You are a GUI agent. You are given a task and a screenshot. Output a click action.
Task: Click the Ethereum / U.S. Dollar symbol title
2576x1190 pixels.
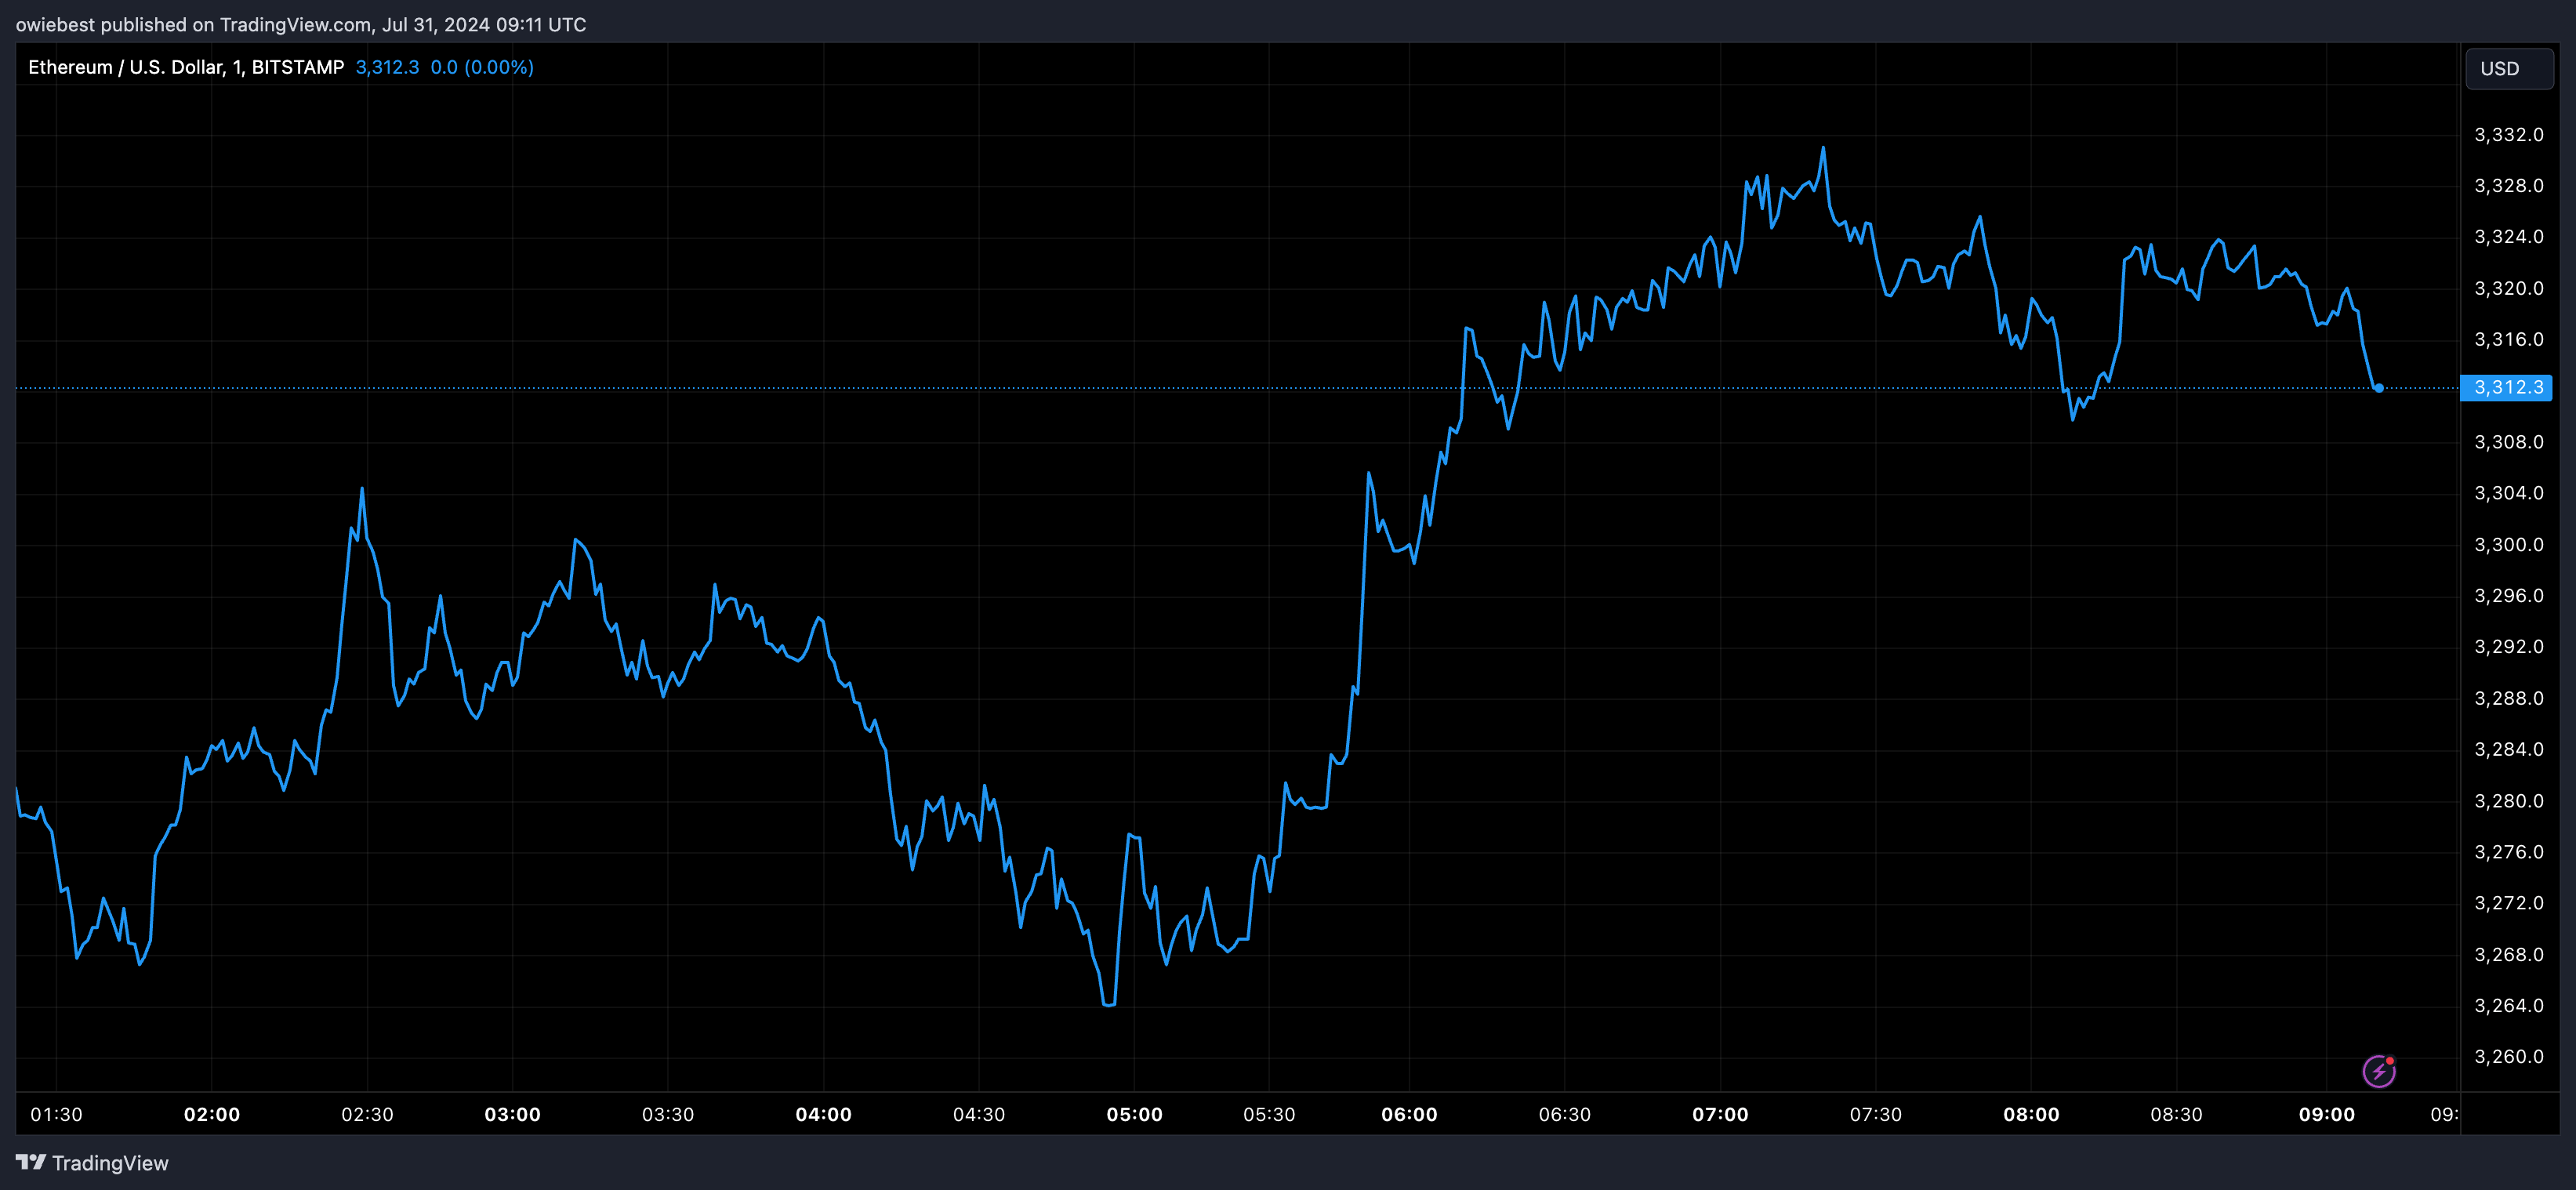pyautogui.click(x=185, y=67)
